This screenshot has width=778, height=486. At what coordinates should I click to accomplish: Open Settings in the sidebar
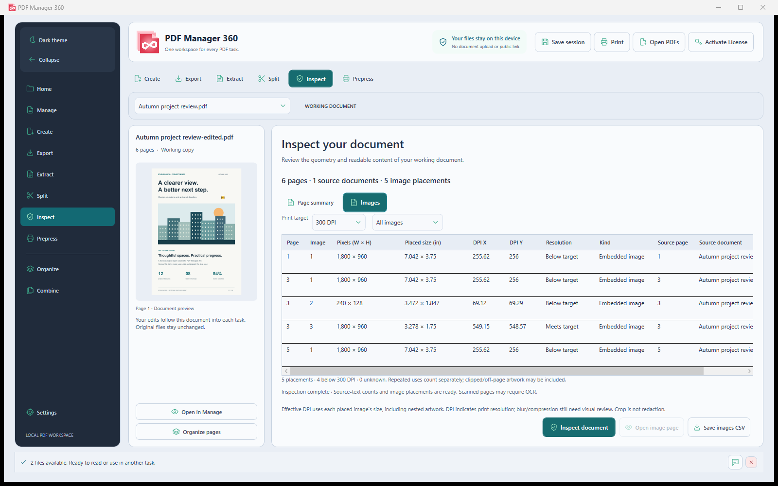click(x=68, y=413)
